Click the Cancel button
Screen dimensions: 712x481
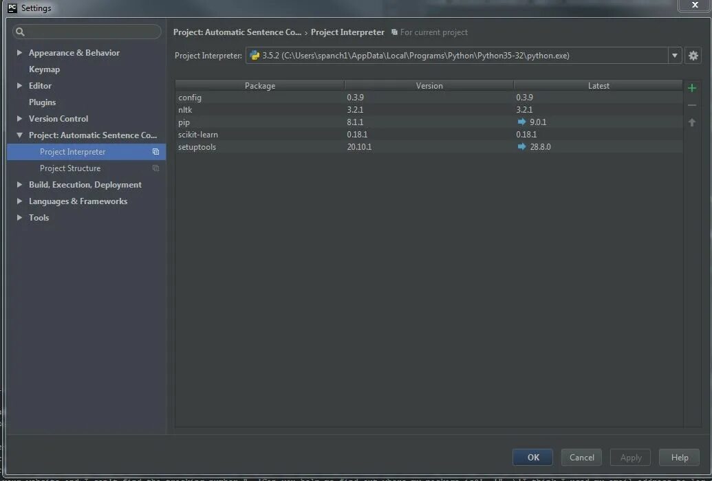581,458
